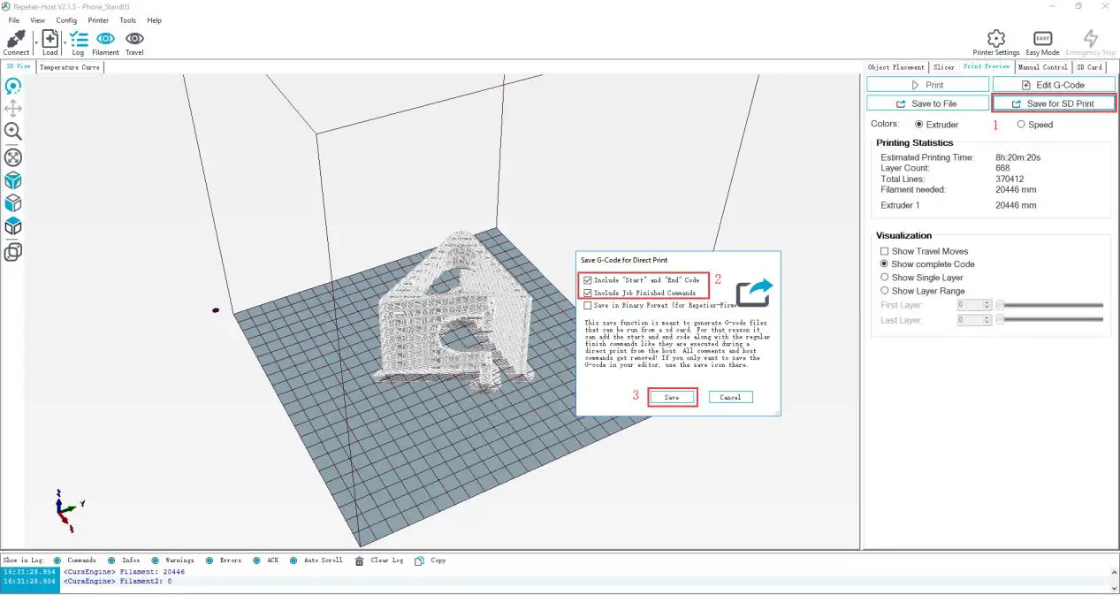Click Clear Log in the log bar
This screenshot has width=1120, height=595.
380,561
